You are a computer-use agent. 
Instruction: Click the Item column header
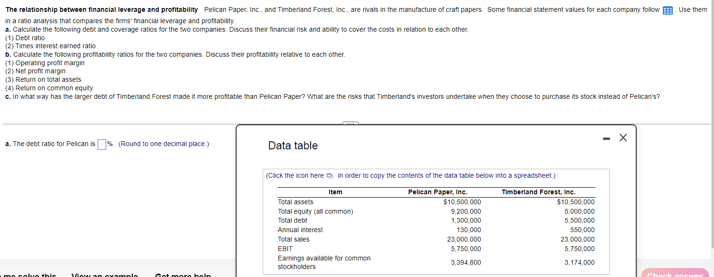335,192
